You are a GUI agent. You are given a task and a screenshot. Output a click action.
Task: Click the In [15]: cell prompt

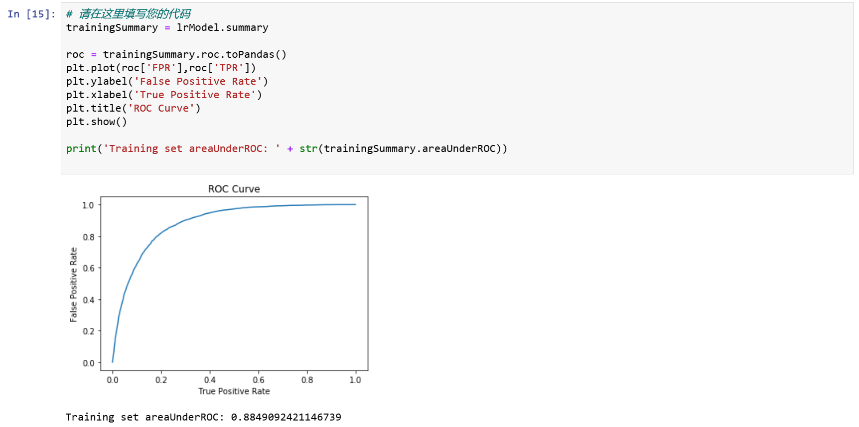(31, 14)
